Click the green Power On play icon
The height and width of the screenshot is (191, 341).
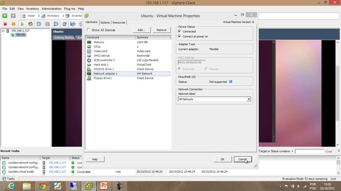tap(22, 24)
